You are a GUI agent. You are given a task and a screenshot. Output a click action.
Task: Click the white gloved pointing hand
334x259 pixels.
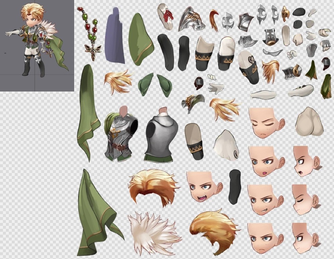coord(215,88)
